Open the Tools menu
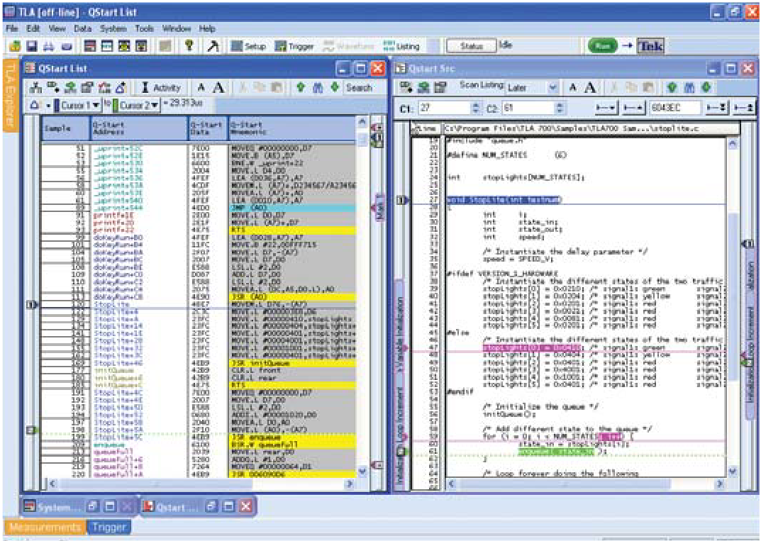761x541 pixels. point(144,29)
